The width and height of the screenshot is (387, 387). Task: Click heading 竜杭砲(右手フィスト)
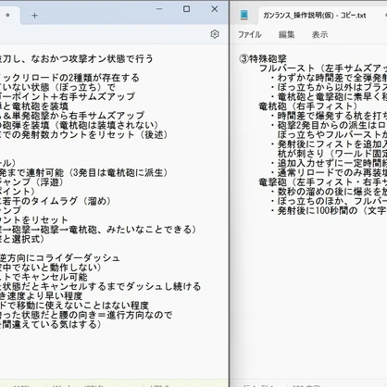(308, 106)
